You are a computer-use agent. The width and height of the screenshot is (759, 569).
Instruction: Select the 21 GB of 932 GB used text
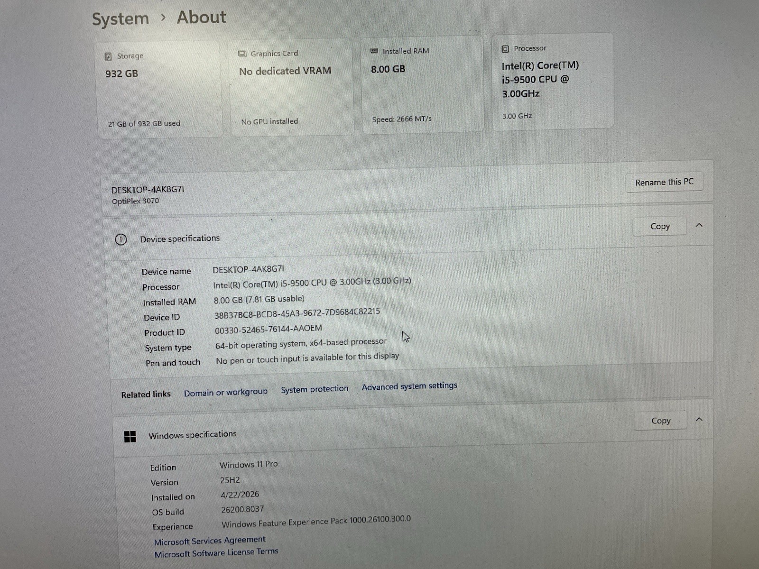coord(144,124)
